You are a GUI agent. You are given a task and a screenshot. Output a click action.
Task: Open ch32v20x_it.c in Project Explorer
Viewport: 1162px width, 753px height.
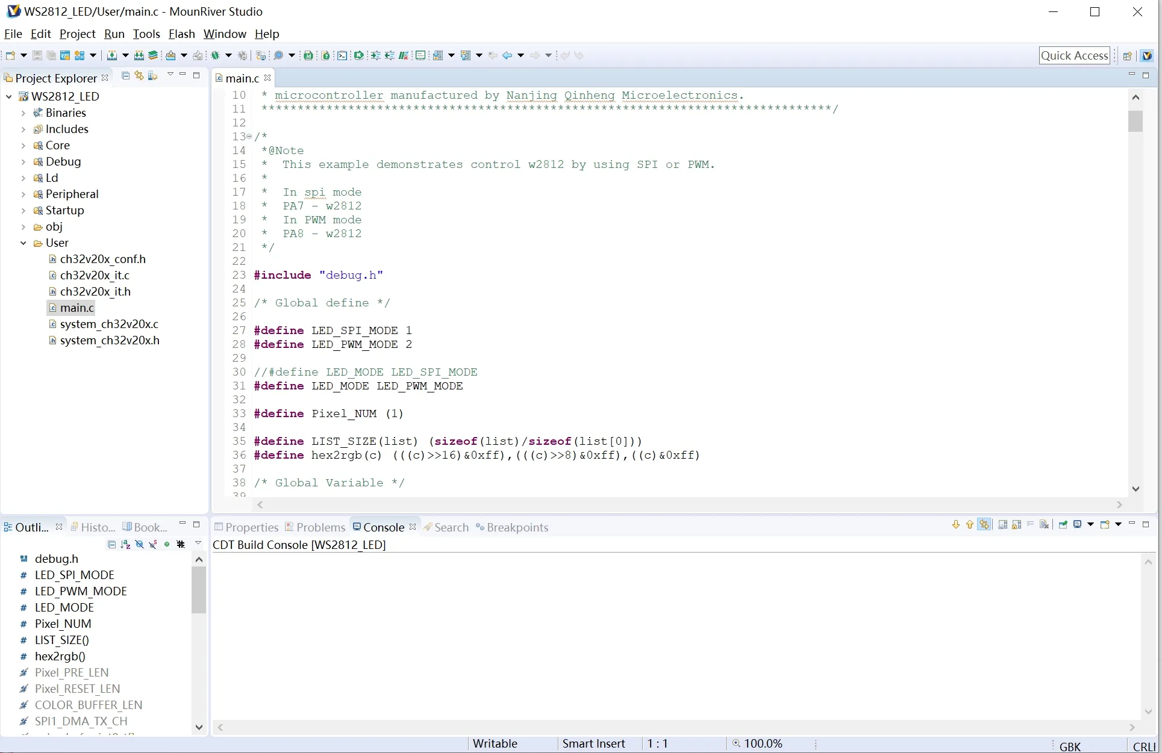pos(95,275)
